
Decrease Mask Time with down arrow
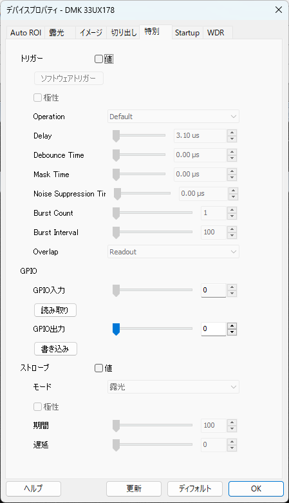click(232, 178)
